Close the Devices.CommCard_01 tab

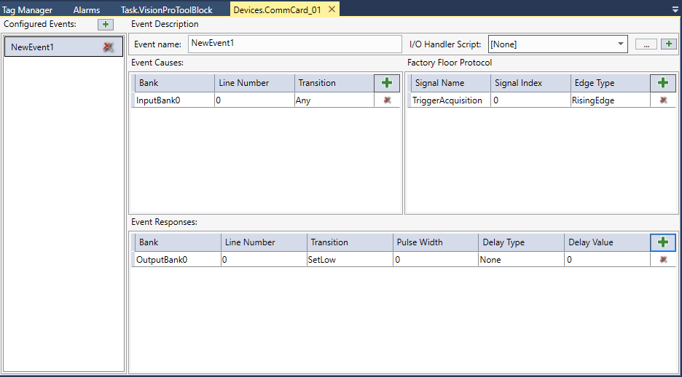(x=332, y=9)
